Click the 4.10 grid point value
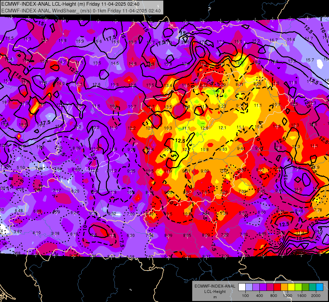Viewport: 329px width, 302px height. pos(37,233)
